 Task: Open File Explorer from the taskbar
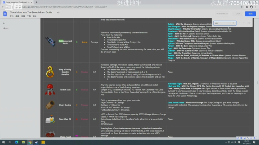click(23, 142)
